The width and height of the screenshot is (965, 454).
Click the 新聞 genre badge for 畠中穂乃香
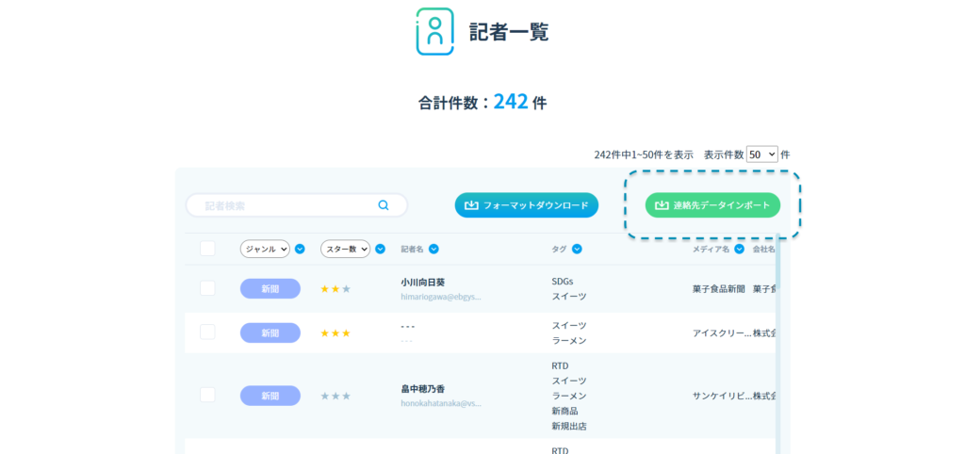[x=270, y=396]
